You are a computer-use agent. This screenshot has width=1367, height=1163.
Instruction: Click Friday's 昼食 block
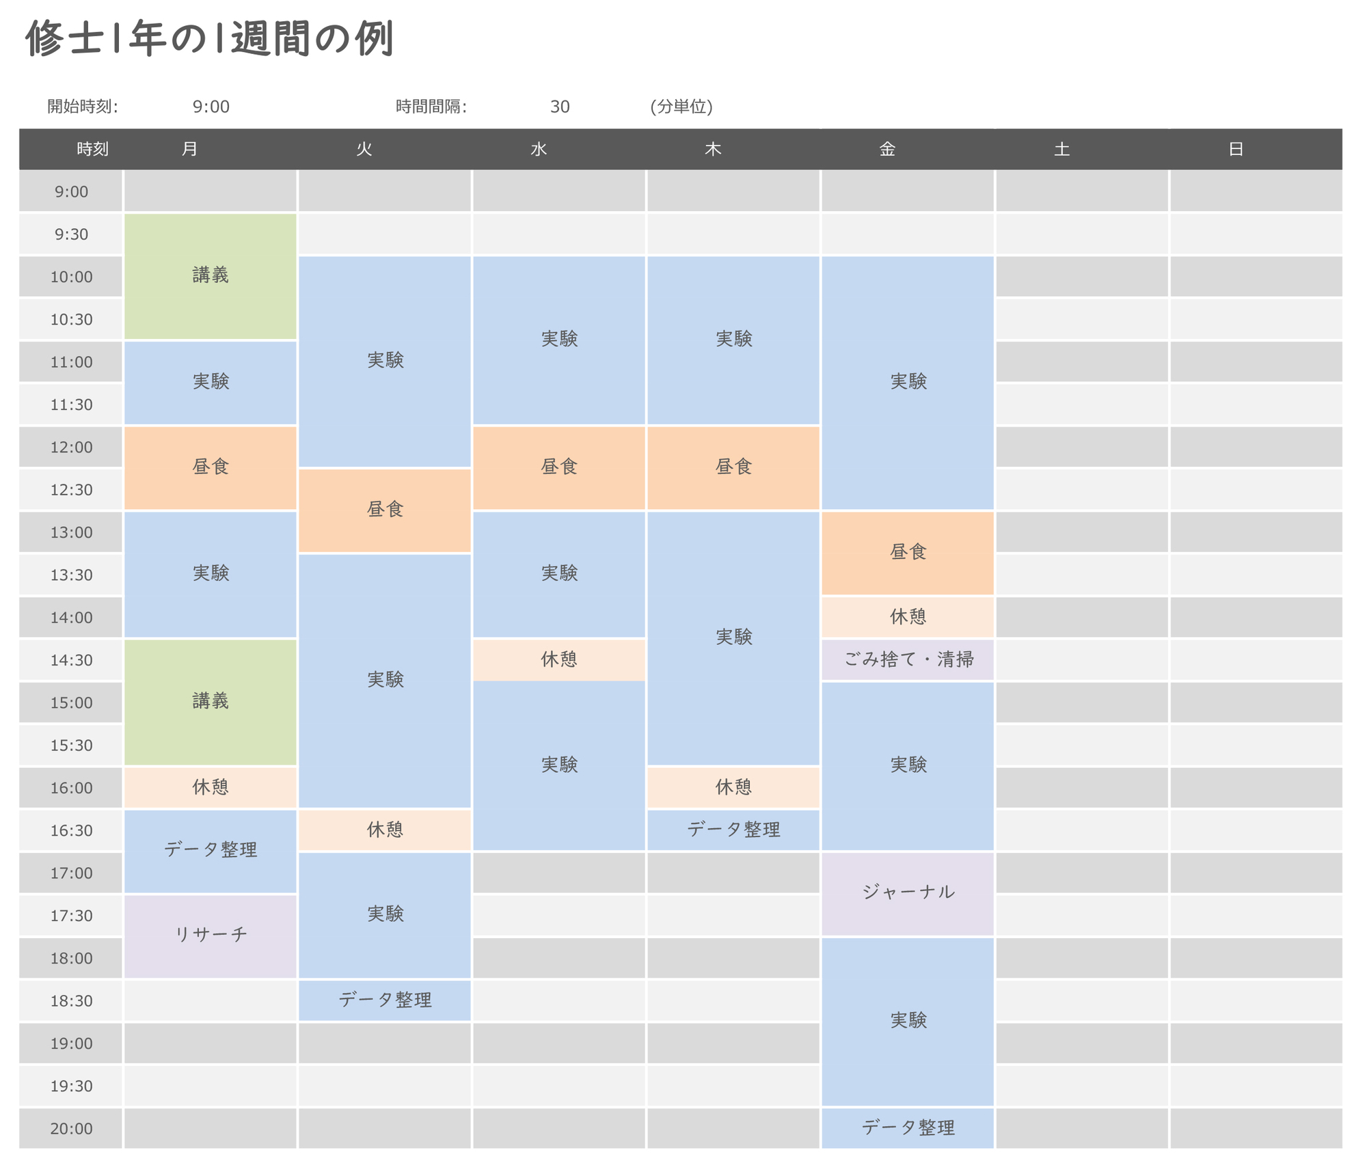[907, 552]
